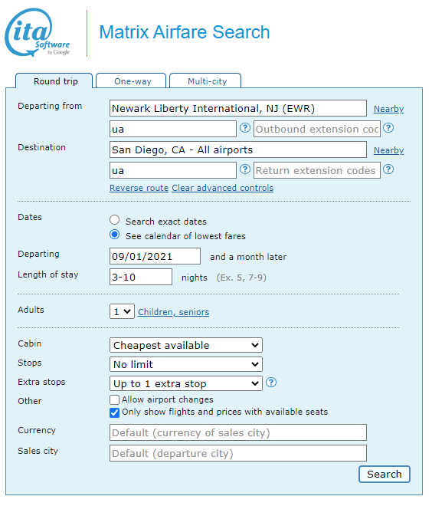The width and height of the screenshot is (432, 506).
Task: Expand the Cabin dropdown
Action: (186, 345)
